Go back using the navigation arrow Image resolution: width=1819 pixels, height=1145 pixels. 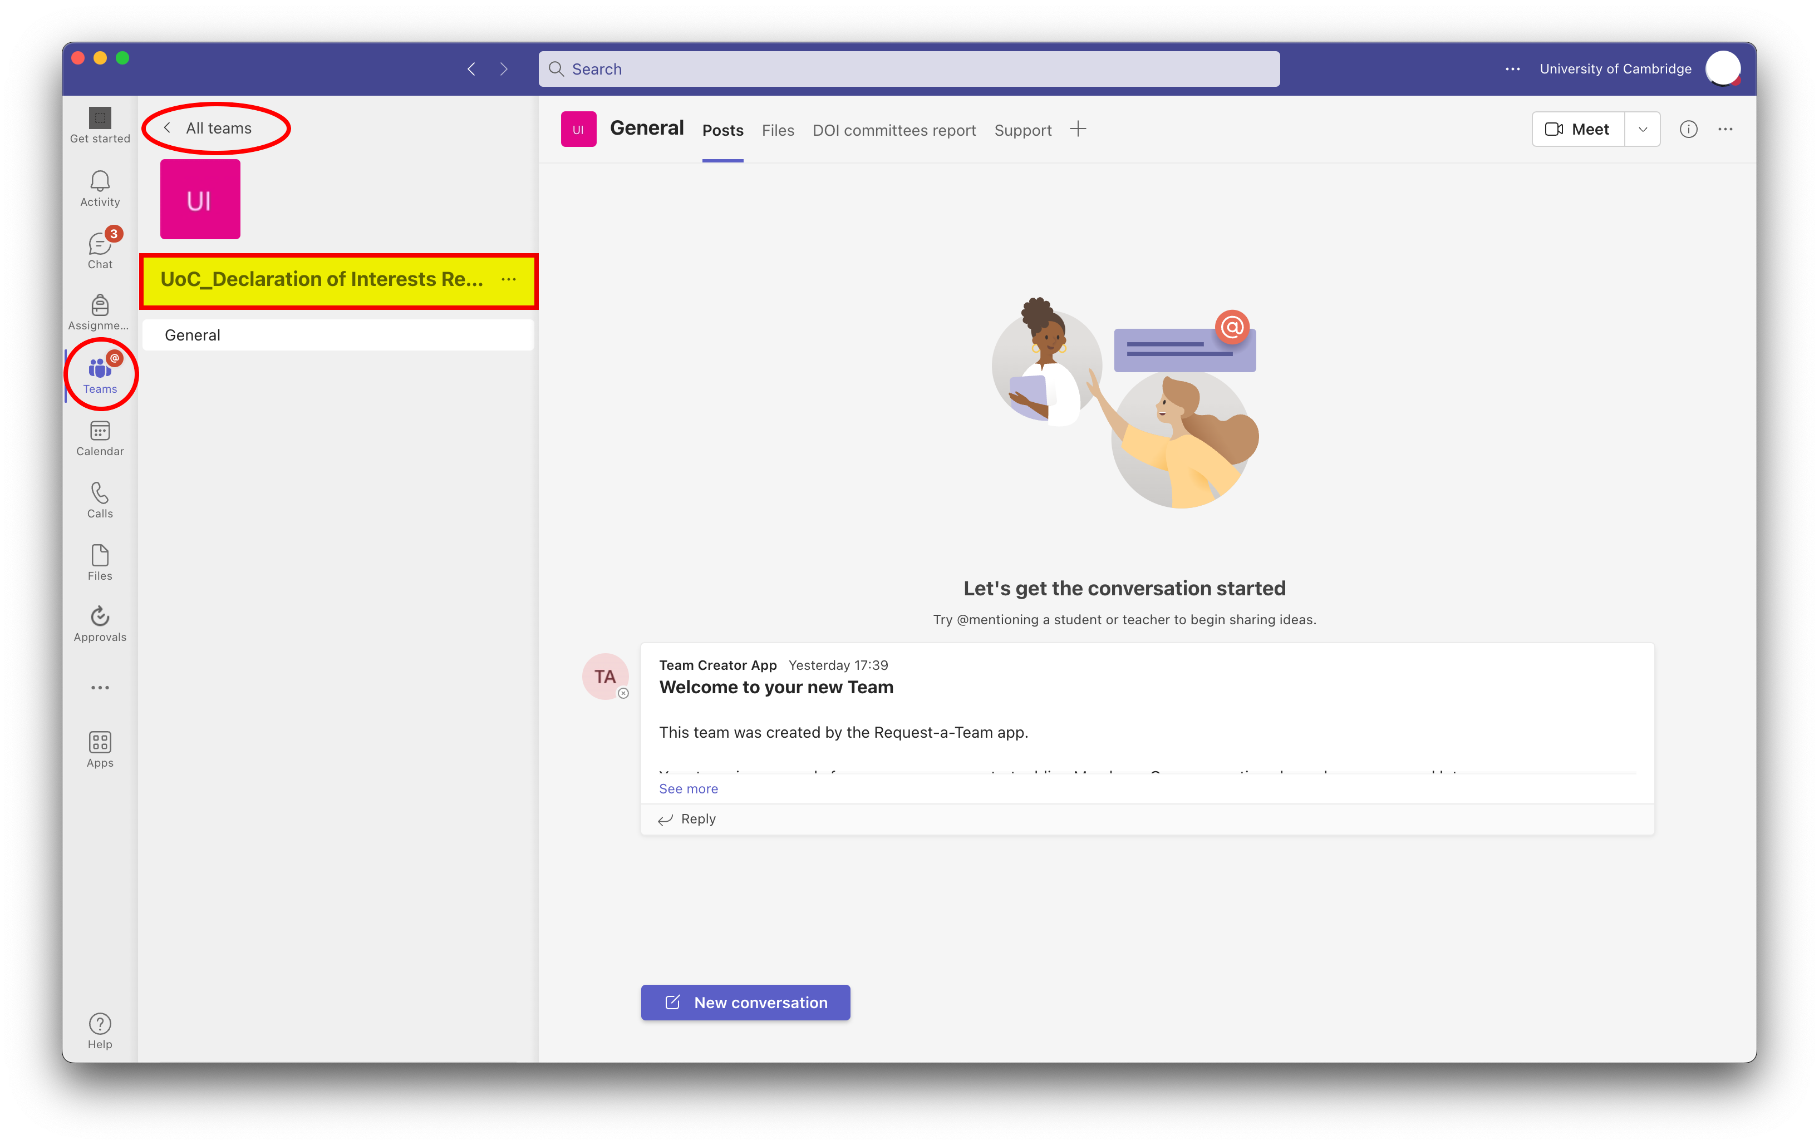(x=471, y=69)
